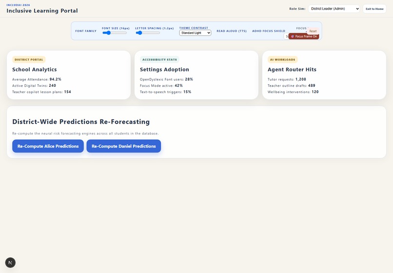Screen dimensions: 393x273
Task: Click the Settings Adoption heading
Action: [164, 69]
